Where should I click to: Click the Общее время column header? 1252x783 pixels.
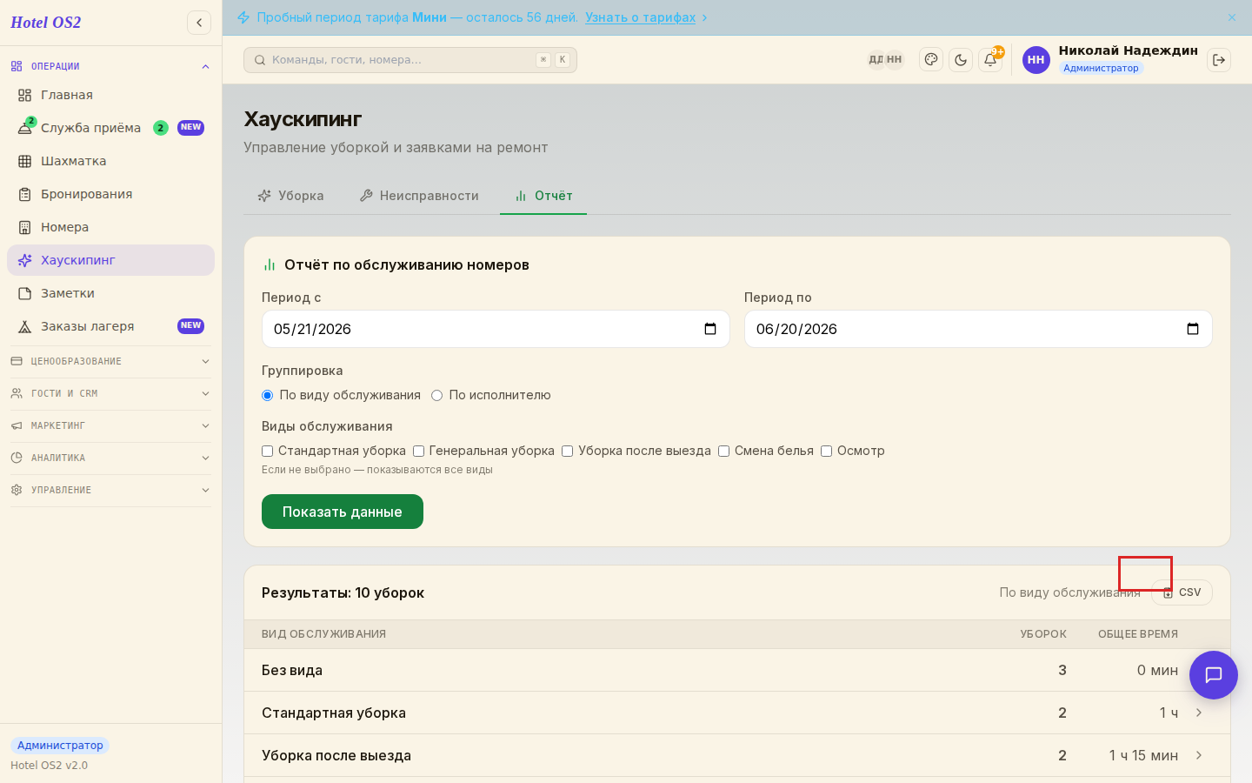[x=1138, y=634]
